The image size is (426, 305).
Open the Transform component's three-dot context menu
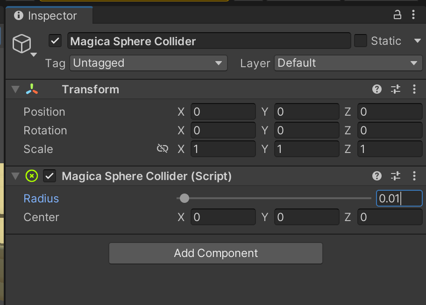click(414, 89)
